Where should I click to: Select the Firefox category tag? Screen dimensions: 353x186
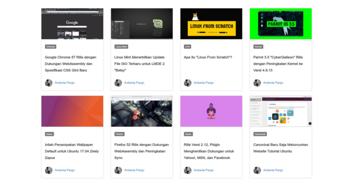[x=119, y=134]
